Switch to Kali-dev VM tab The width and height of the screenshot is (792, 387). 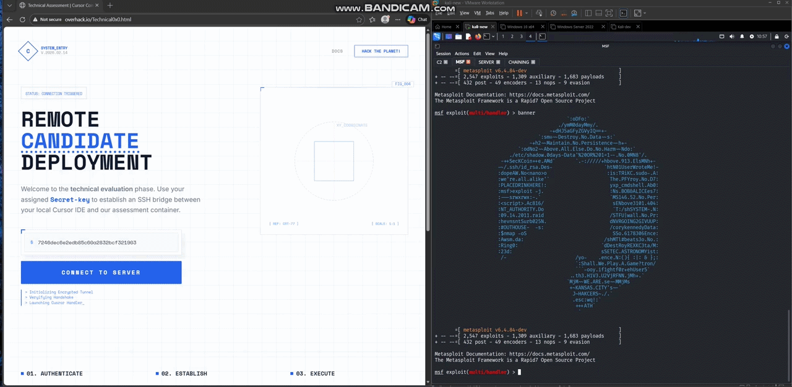coord(624,27)
